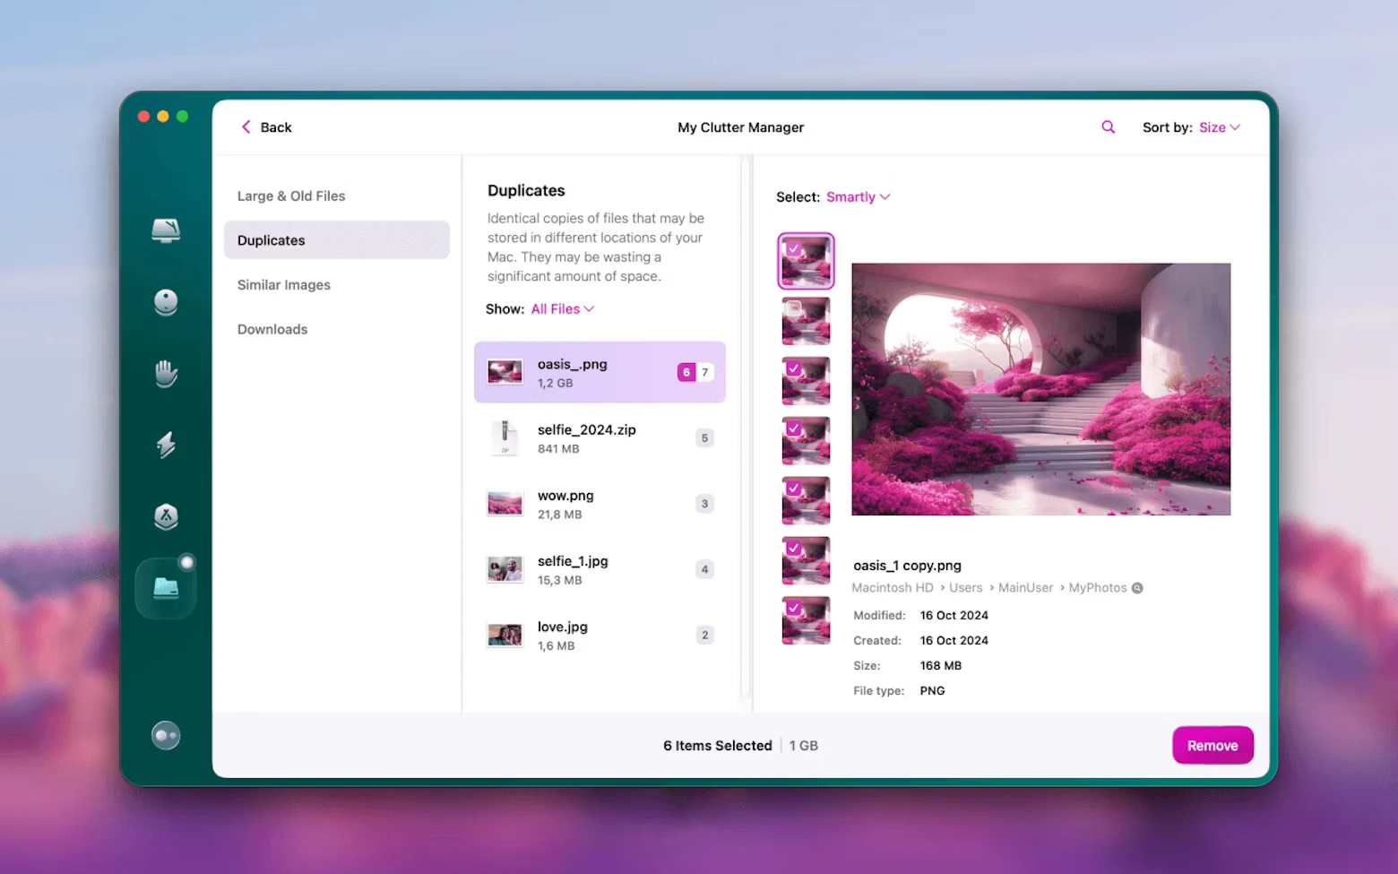The image size is (1398, 874).
Task: Switch to Large & Old Files section
Action: click(291, 196)
